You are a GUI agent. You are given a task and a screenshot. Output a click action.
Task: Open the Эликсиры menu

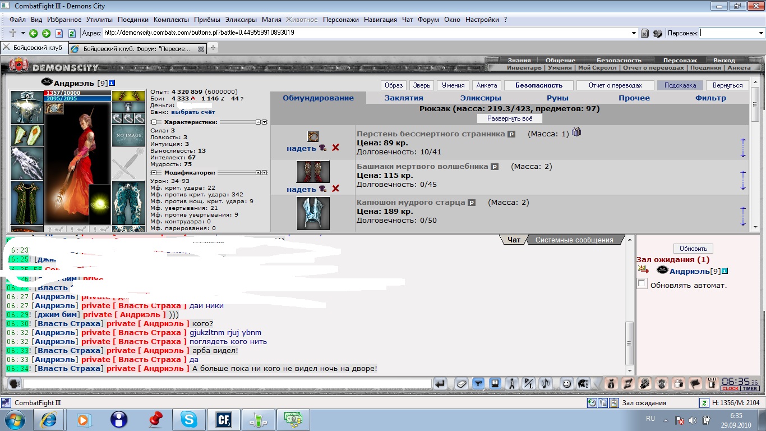point(243,20)
